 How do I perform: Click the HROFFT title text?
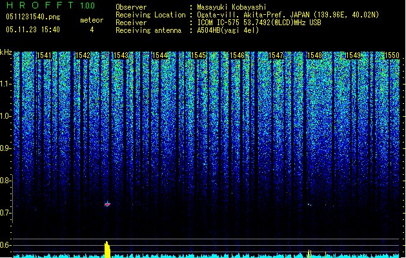tap(40, 5)
